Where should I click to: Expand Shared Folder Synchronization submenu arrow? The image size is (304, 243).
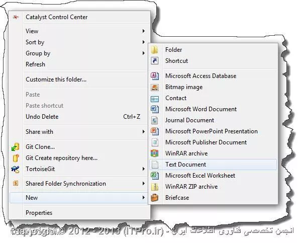pyautogui.click(x=144, y=184)
